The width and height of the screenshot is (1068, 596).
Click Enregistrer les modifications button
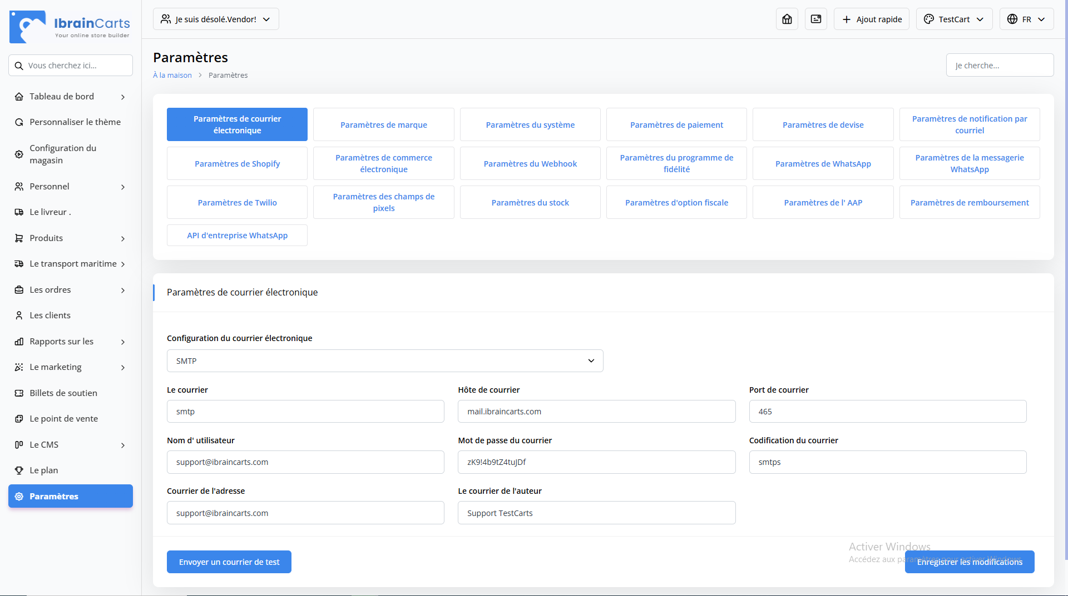point(969,562)
